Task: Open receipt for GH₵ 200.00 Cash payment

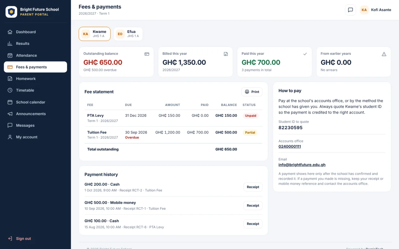Action: coord(253,187)
